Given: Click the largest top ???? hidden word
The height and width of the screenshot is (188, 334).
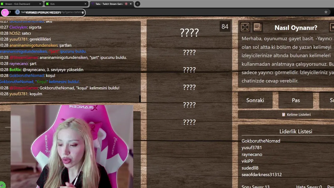Looking at the screenshot, I should (x=189, y=32).
